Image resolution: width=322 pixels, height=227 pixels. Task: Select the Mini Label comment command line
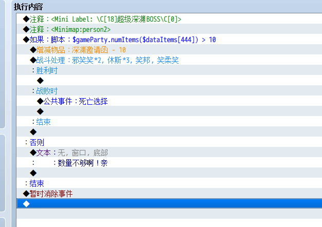pyautogui.click(x=103, y=19)
